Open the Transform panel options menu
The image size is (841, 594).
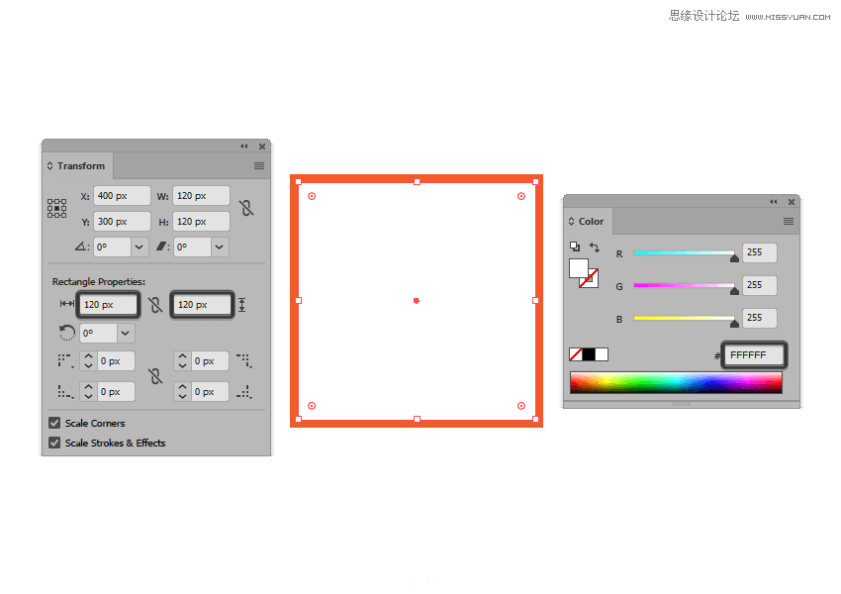(x=259, y=166)
